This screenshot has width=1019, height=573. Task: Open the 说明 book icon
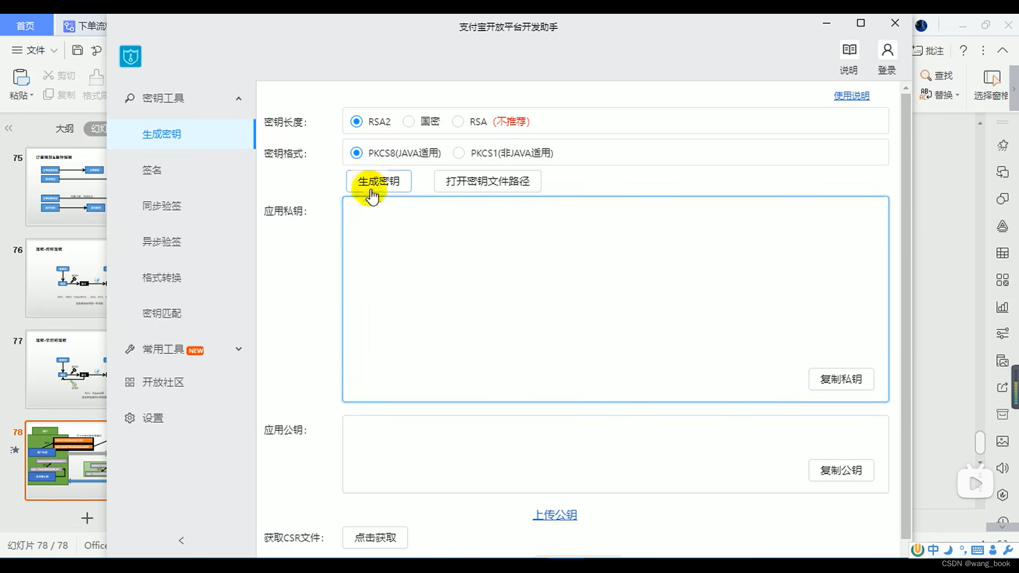pos(849,50)
